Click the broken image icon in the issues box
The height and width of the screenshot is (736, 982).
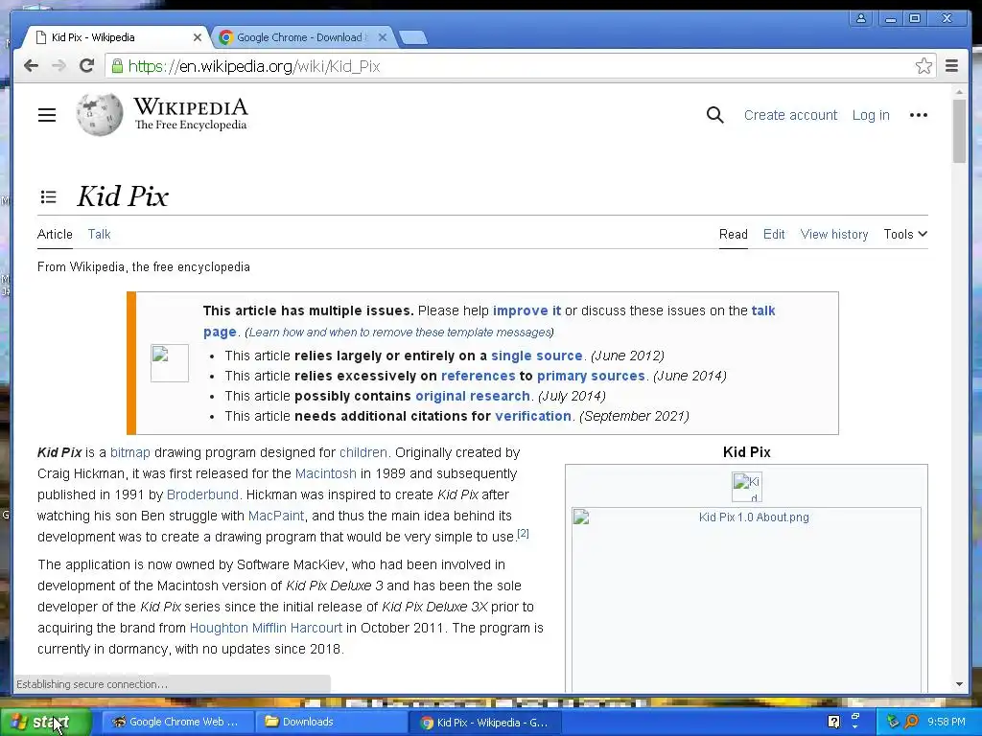[x=170, y=363]
